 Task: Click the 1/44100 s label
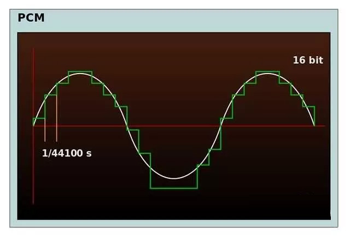[67, 153]
